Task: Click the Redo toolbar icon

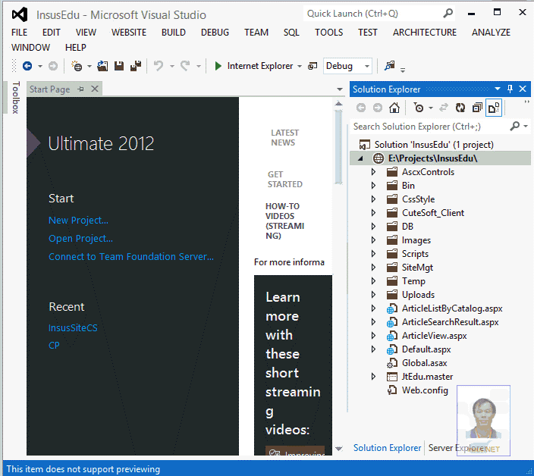Action: point(185,66)
